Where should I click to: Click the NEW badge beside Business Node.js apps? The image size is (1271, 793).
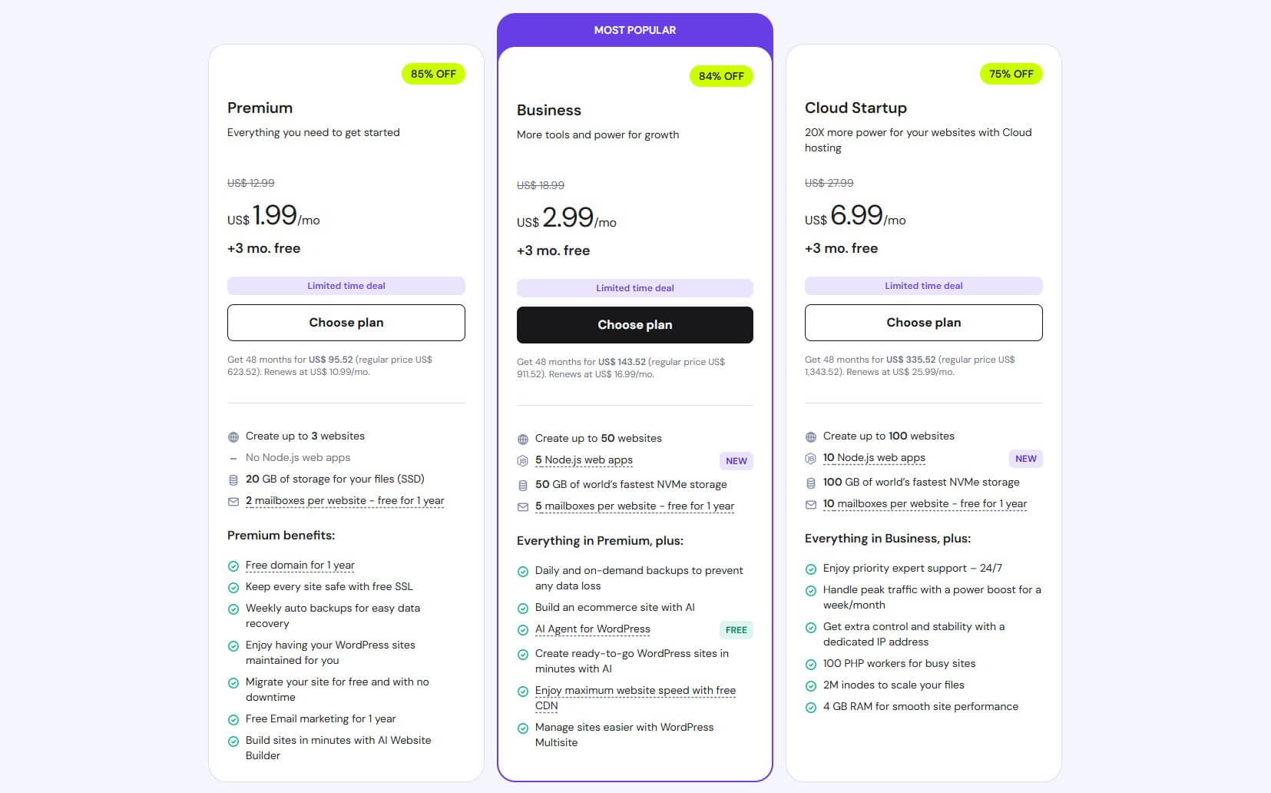tap(736, 461)
